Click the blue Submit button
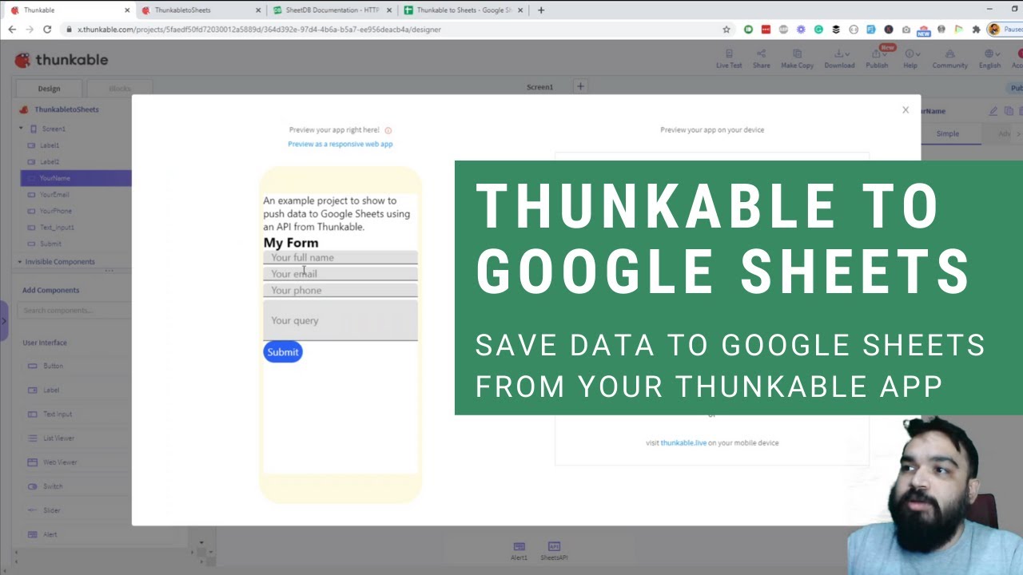Image resolution: width=1023 pixels, height=575 pixels. click(x=283, y=352)
